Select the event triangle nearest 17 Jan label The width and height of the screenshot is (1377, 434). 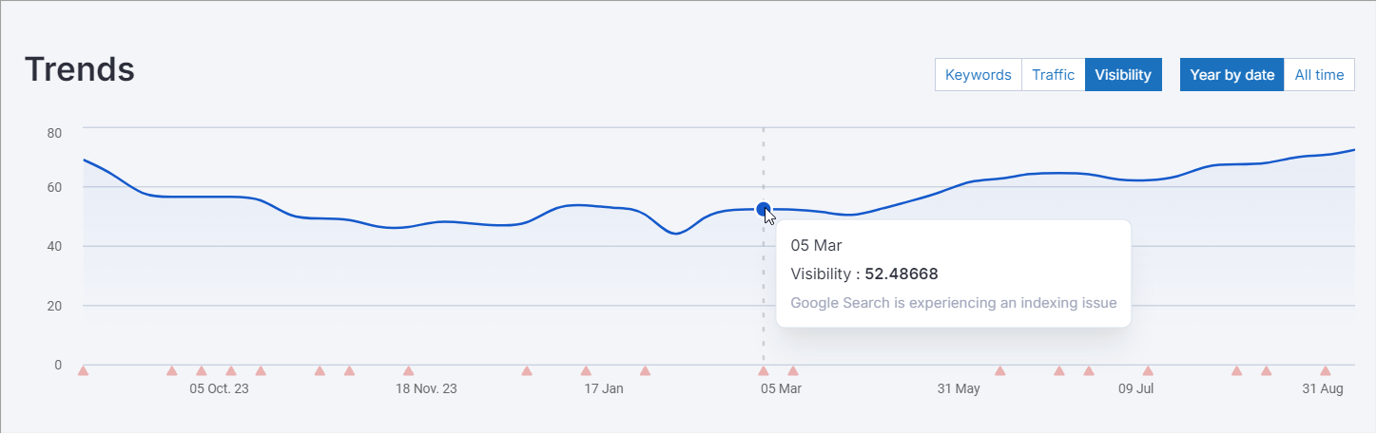(x=586, y=370)
